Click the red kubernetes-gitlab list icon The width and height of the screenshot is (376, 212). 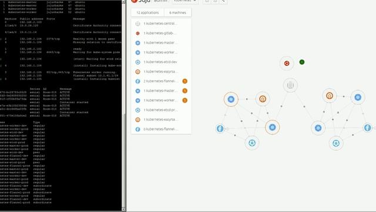click(x=137, y=33)
